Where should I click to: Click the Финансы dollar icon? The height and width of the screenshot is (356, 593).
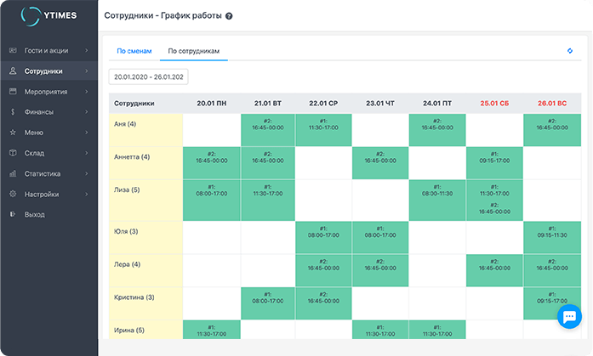[13, 112]
